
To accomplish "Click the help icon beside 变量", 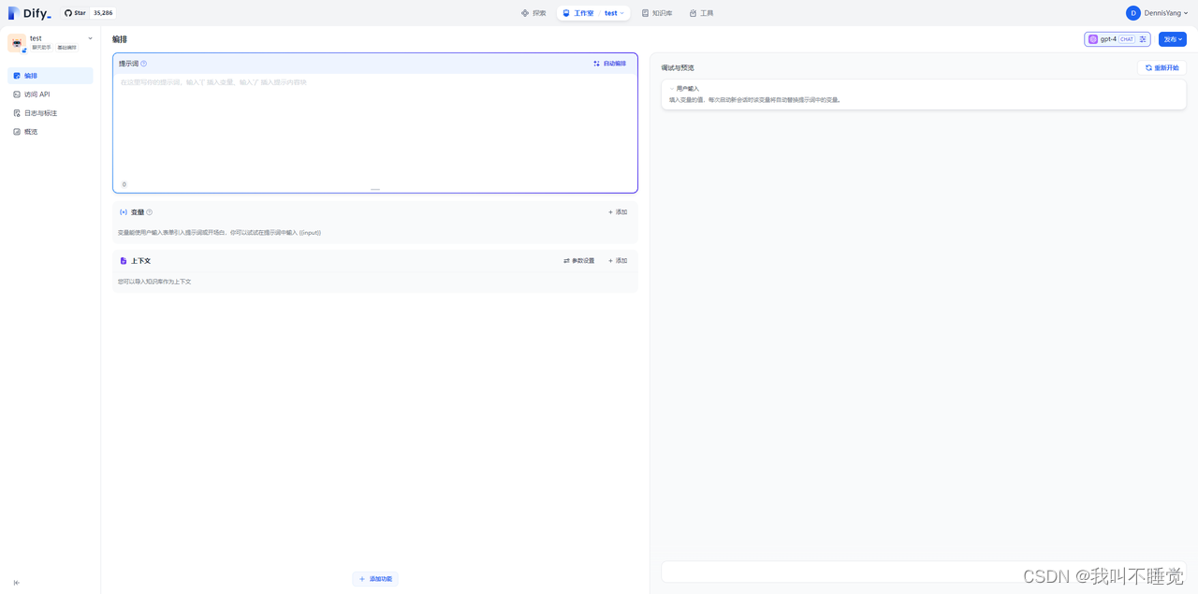I will coord(149,212).
